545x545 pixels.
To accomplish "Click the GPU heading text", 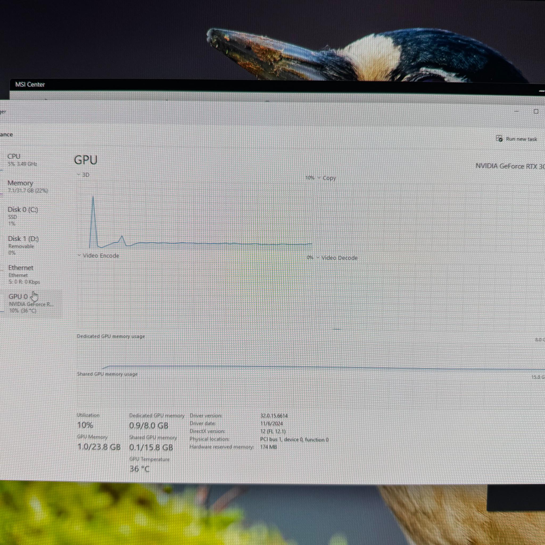I will click(x=86, y=160).
